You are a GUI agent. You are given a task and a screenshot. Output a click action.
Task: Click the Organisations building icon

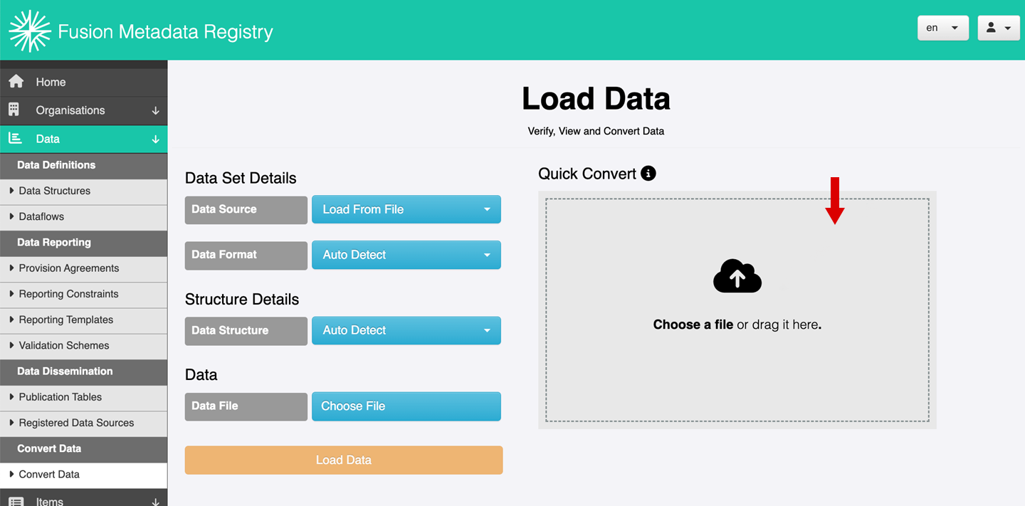pos(14,110)
